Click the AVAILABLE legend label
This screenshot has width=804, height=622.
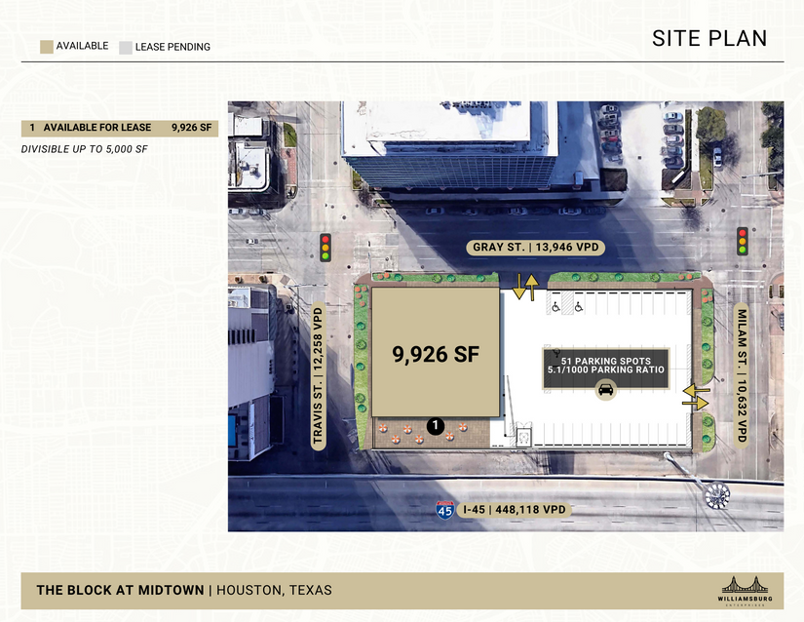pos(82,46)
